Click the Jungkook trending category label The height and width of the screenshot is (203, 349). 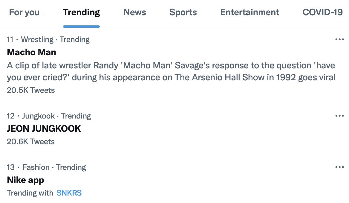[x=38, y=116]
